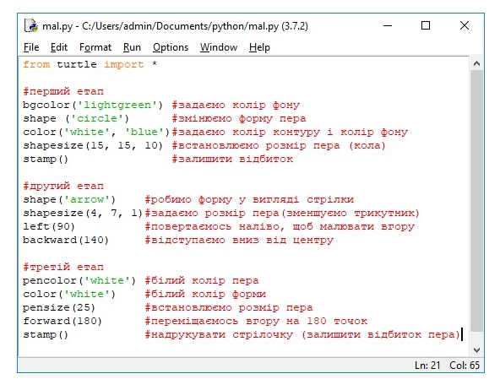Click the comment '#задаємо колір фону'
500x390 pixels.
pyautogui.click(x=236, y=105)
